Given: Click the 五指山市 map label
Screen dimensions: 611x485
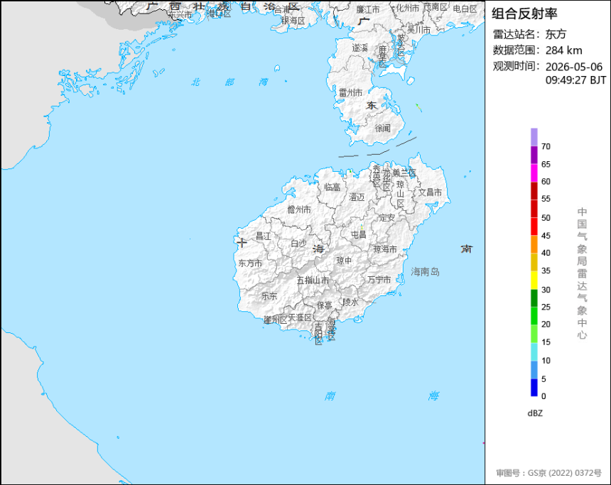Looking at the screenshot, I should point(313,280).
